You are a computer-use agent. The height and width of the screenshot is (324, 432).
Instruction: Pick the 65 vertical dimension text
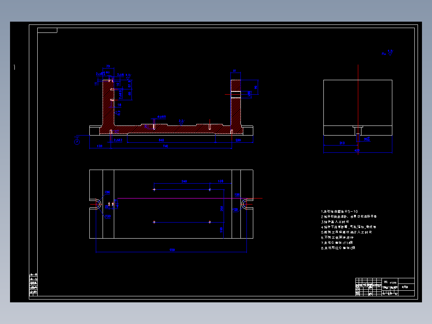coord(129,94)
